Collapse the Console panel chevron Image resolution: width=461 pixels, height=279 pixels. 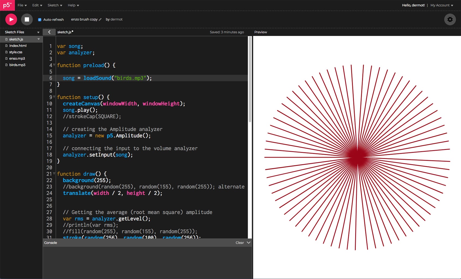(x=249, y=242)
